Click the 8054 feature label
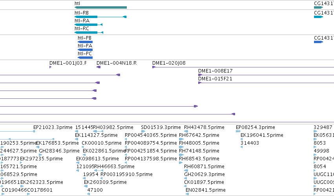334x196 pixels. pyautogui.click(x=320, y=167)
